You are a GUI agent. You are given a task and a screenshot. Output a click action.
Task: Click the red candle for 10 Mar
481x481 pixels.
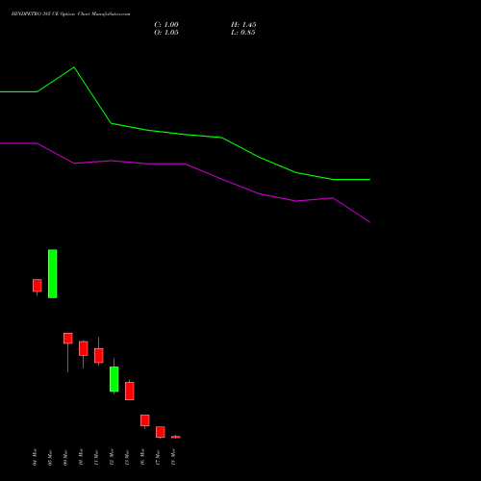click(x=84, y=348)
